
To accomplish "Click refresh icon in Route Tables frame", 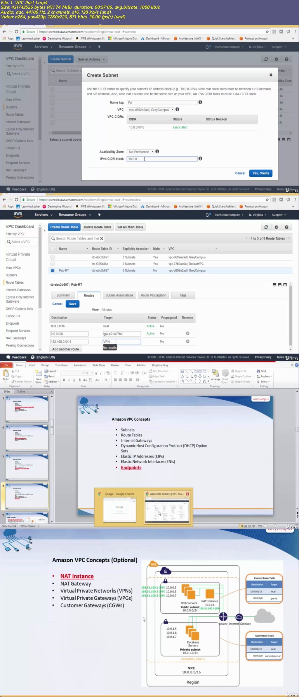I will pos(266,227).
